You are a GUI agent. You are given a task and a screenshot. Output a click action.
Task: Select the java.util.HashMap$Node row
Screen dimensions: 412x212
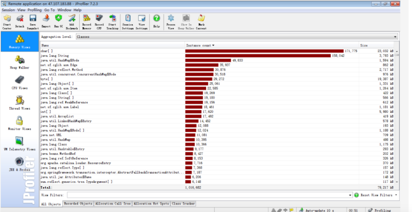tap(217, 60)
